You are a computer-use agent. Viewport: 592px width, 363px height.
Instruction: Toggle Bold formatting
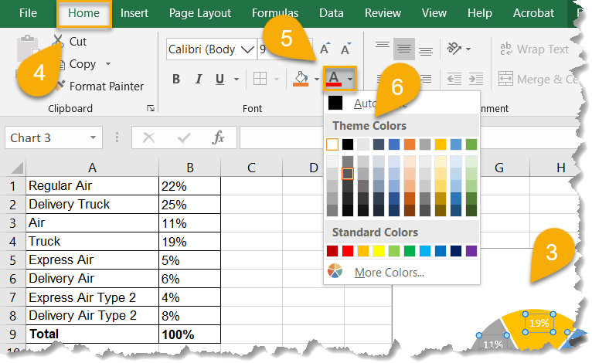[x=176, y=79]
